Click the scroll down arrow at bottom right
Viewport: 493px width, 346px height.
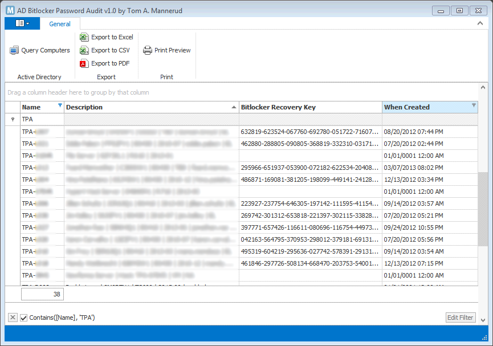[x=483, y=320]
